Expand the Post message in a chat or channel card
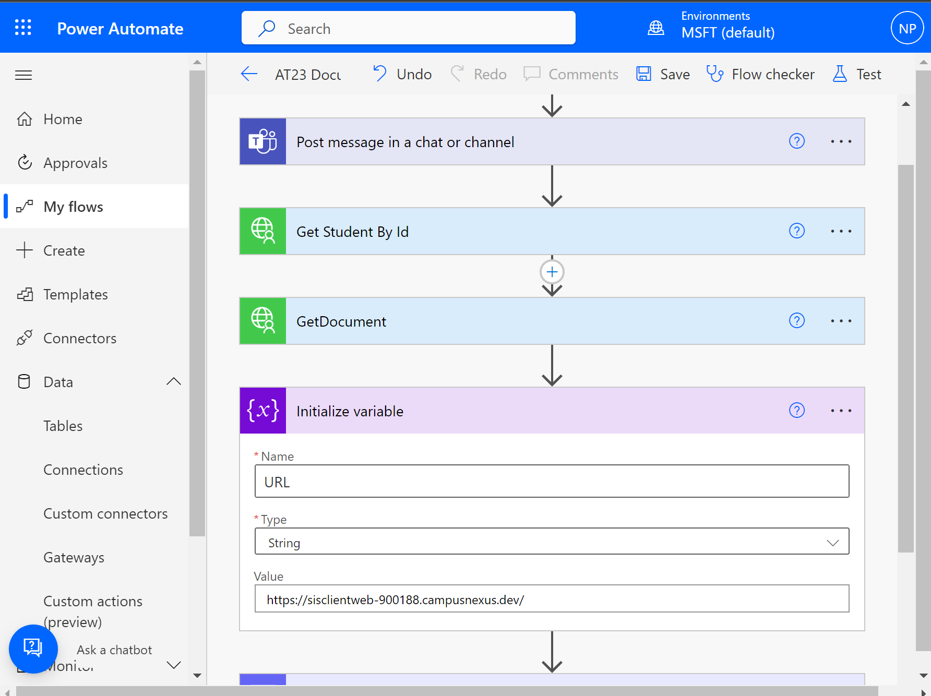This screenshot has height=696, width=931. [552, 141]
